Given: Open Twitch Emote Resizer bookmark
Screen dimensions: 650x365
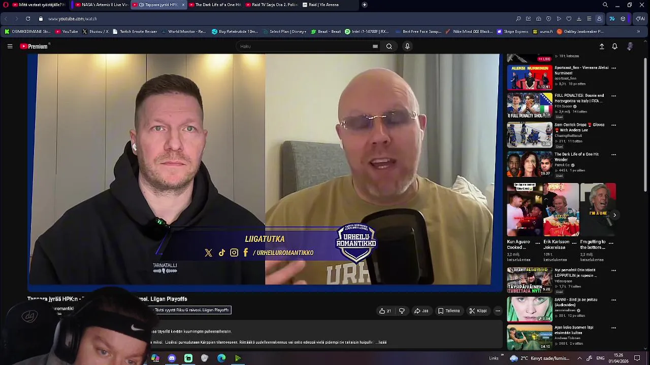Looking at the screenshot, I should point(135,31).
